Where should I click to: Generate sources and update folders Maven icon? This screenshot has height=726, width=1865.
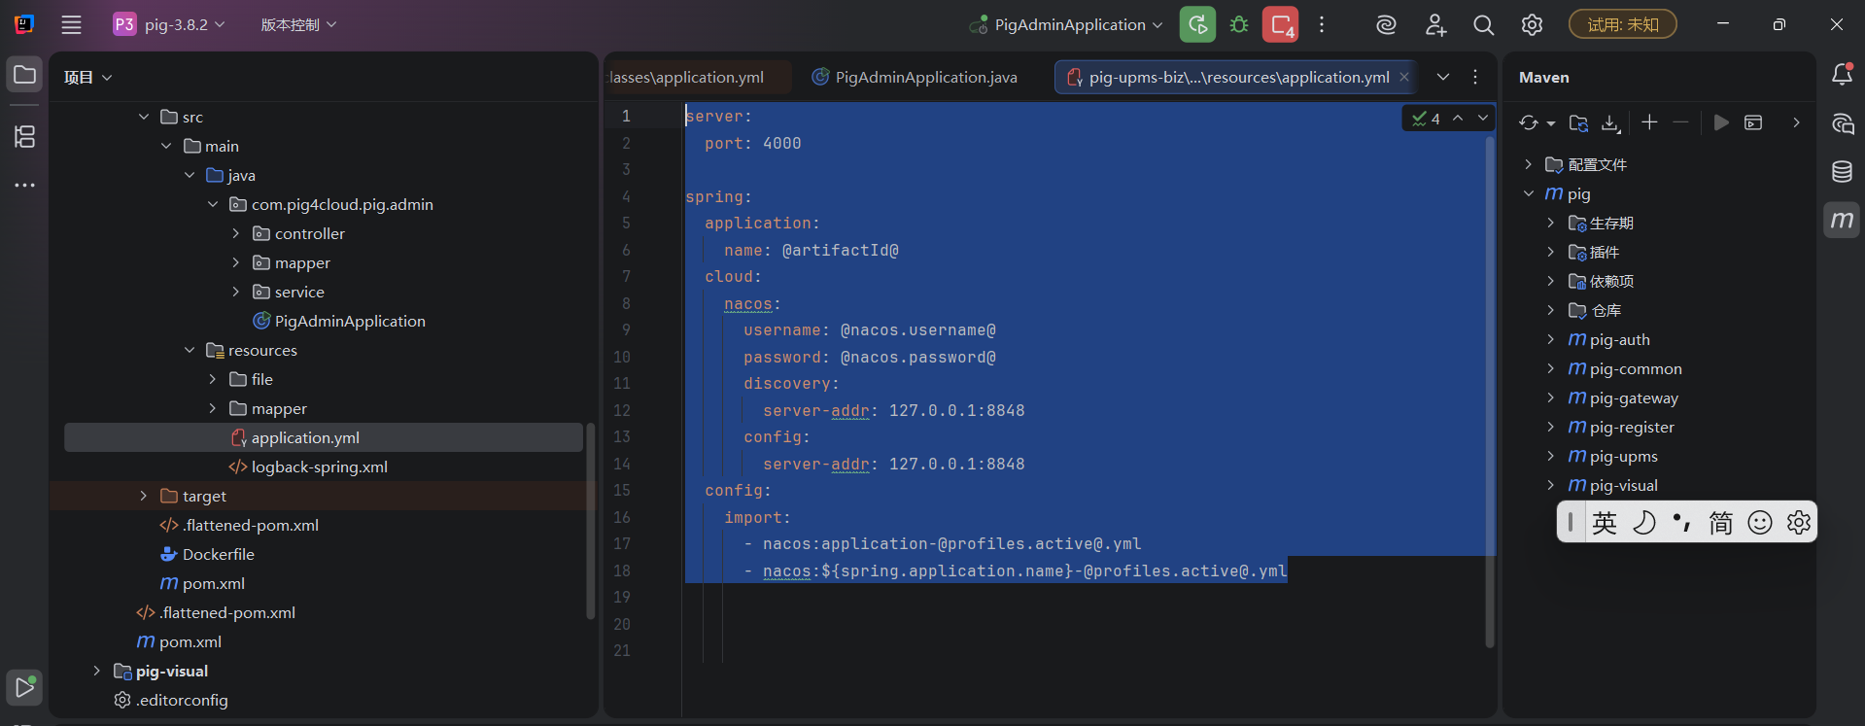pyautogui.click(x=1578, y=122)
